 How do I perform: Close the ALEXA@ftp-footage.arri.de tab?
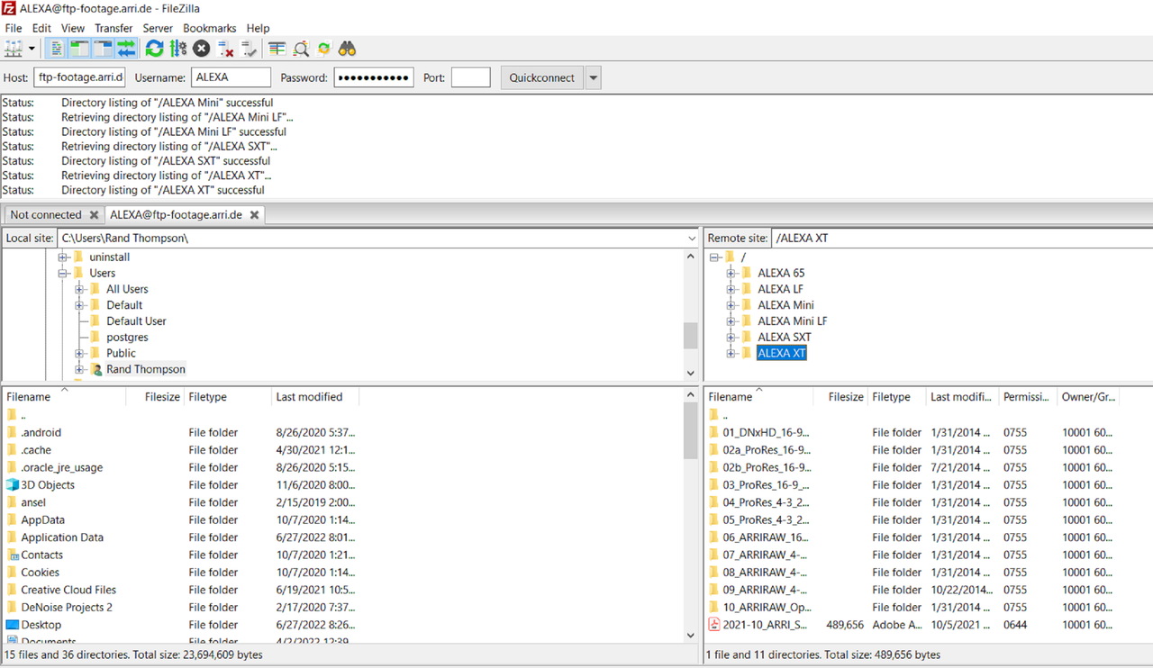pyautogui.click(x=254, y=215)
